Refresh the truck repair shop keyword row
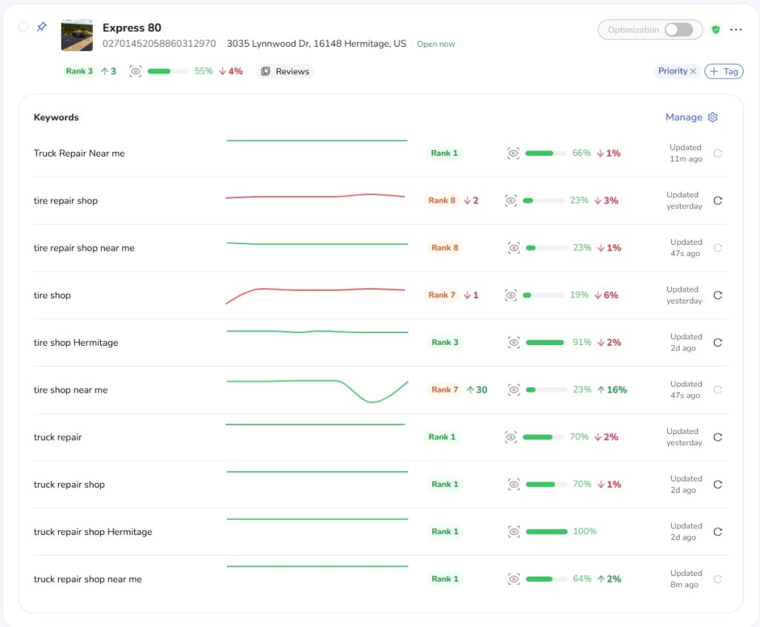The height and width of the screenshot is (627, 760). pyautogui.click(x=718, y=485)
